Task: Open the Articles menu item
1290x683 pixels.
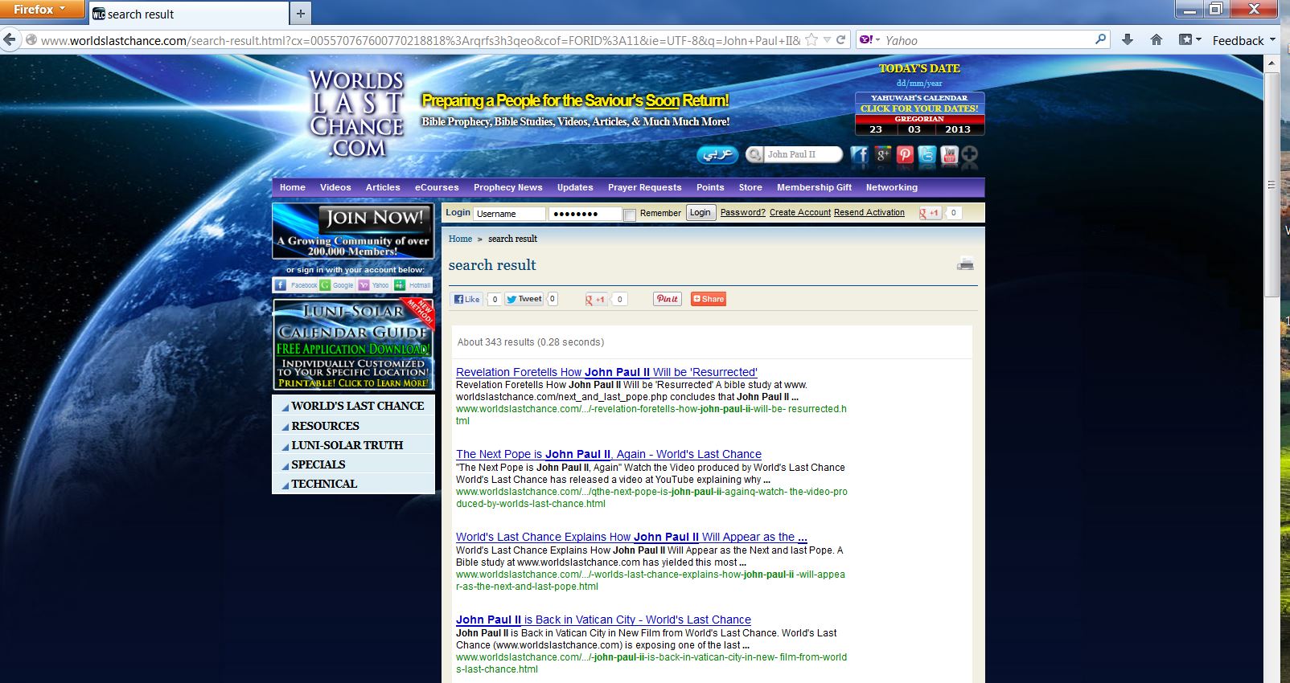Action: pos(383,187)
